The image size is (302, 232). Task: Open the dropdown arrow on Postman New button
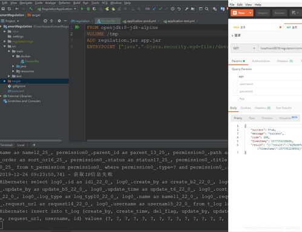point(251,13)
